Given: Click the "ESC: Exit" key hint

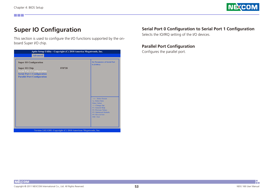Looking at the screenshot, I should (x=96, y=117).
